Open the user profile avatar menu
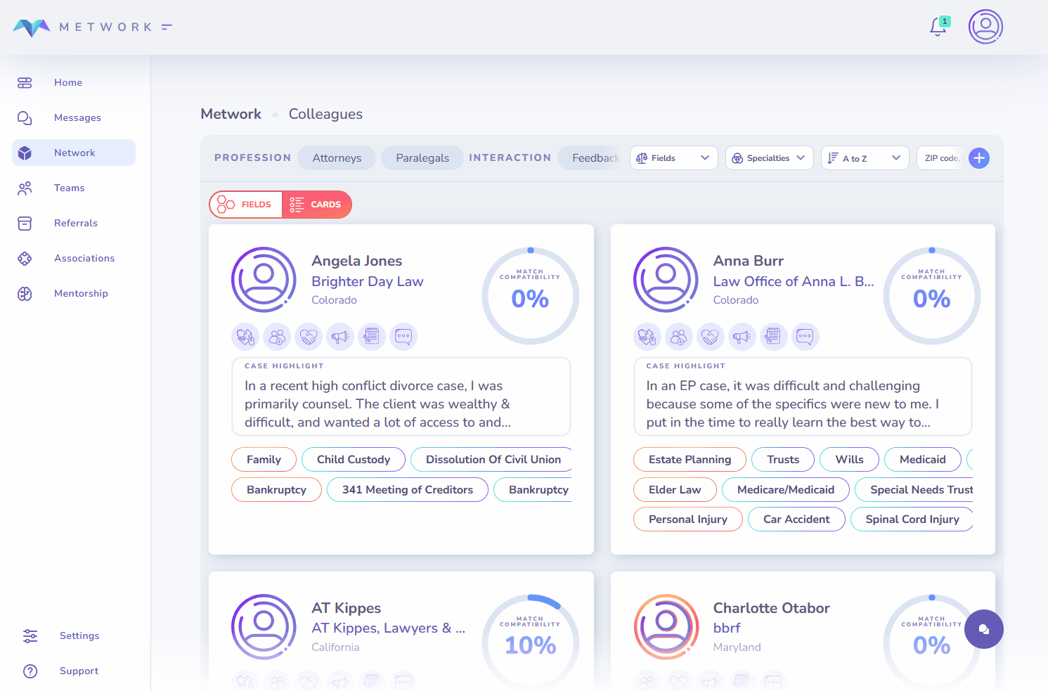 point(985,27)
